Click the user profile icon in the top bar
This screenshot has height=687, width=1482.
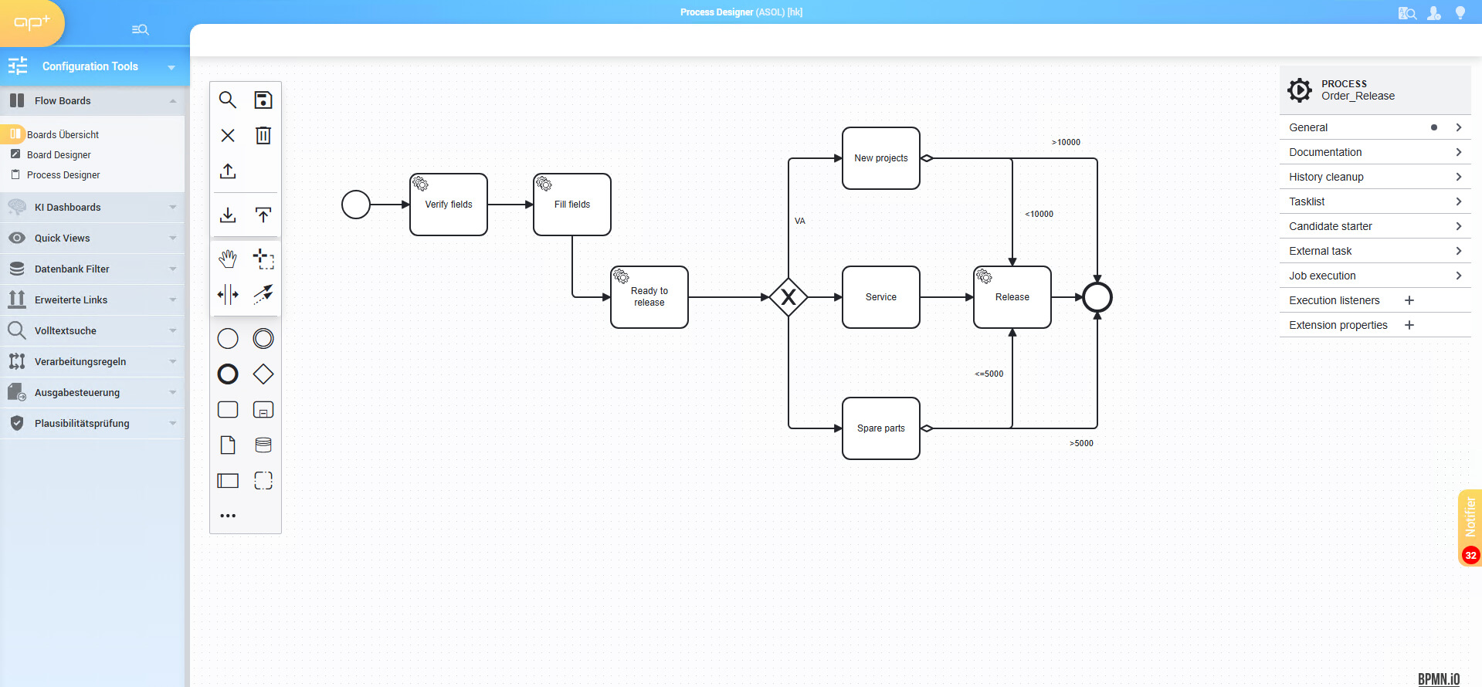click(x=1434, y=12)
